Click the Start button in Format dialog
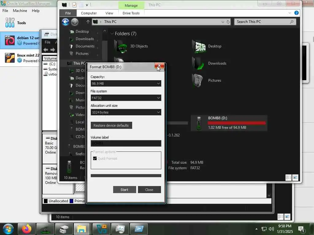 click(x=124, y=190)
